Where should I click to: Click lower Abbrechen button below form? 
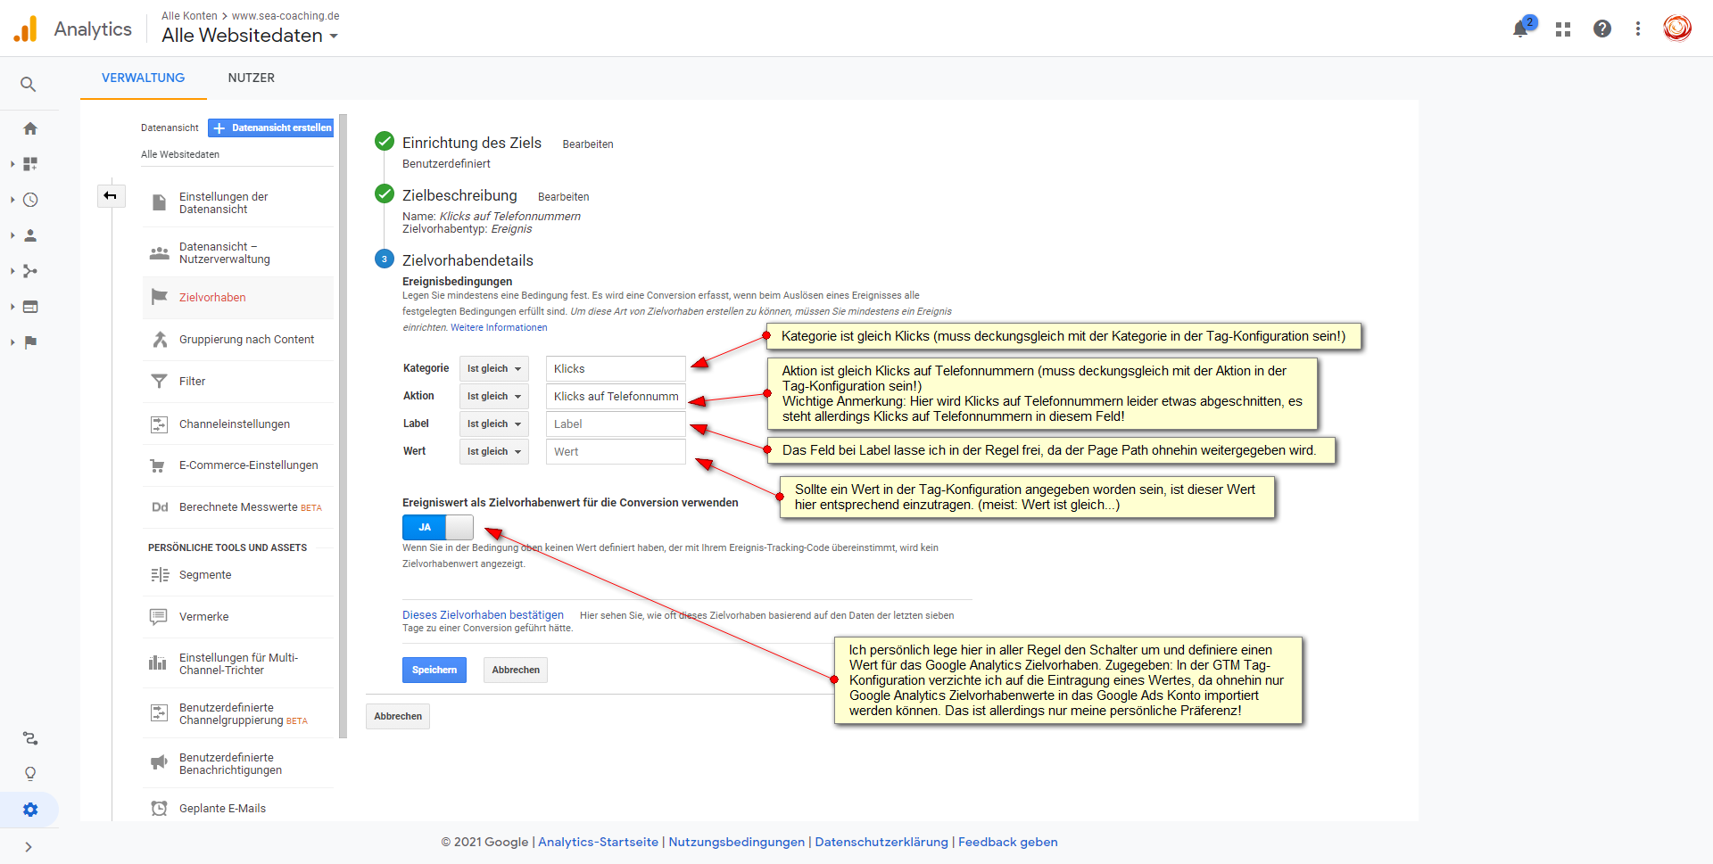[398, 716]
